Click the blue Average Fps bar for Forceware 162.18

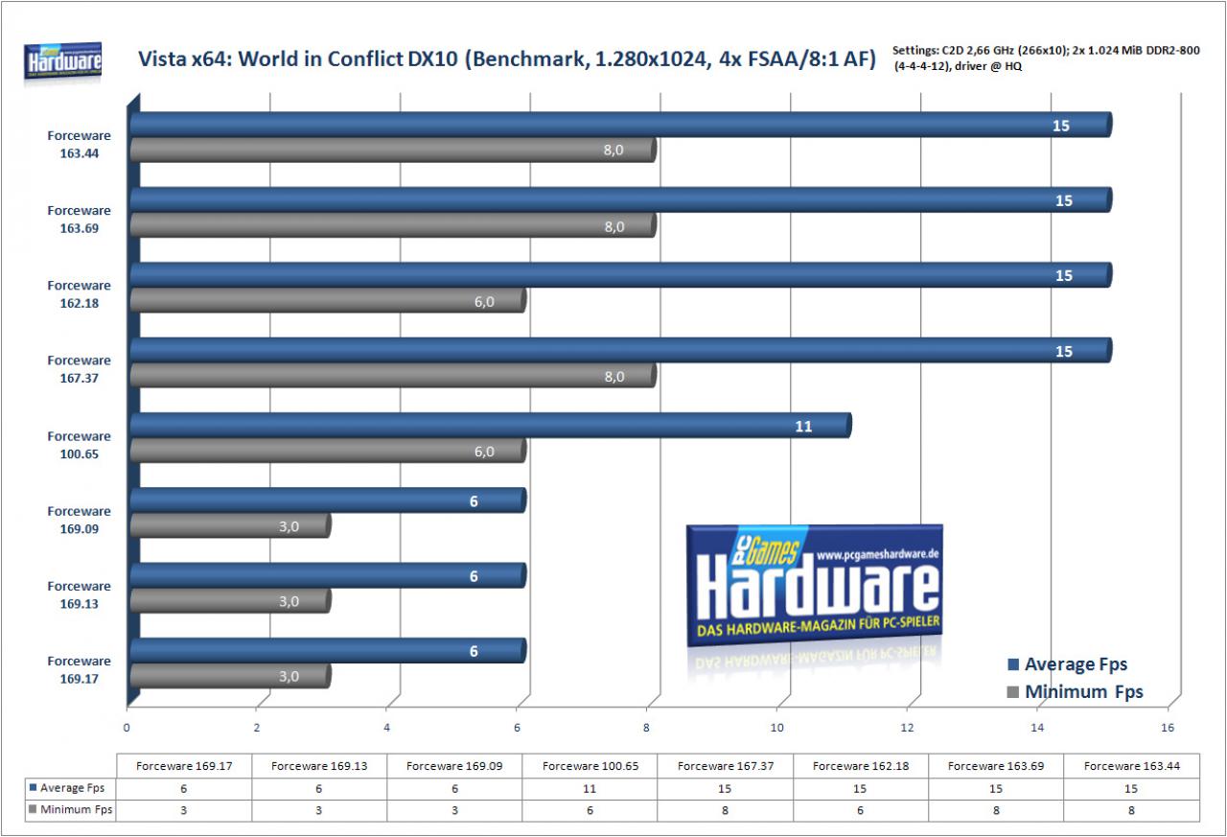coord(620,275)
